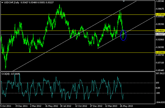The height and width of the screenshot is (108, 165).
Task: Click the CCI 100 level label
Action: [x=157, y=83]
